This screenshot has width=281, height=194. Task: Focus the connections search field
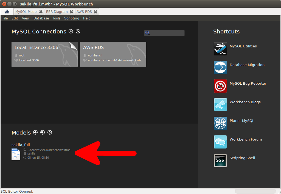click(164, 33)
